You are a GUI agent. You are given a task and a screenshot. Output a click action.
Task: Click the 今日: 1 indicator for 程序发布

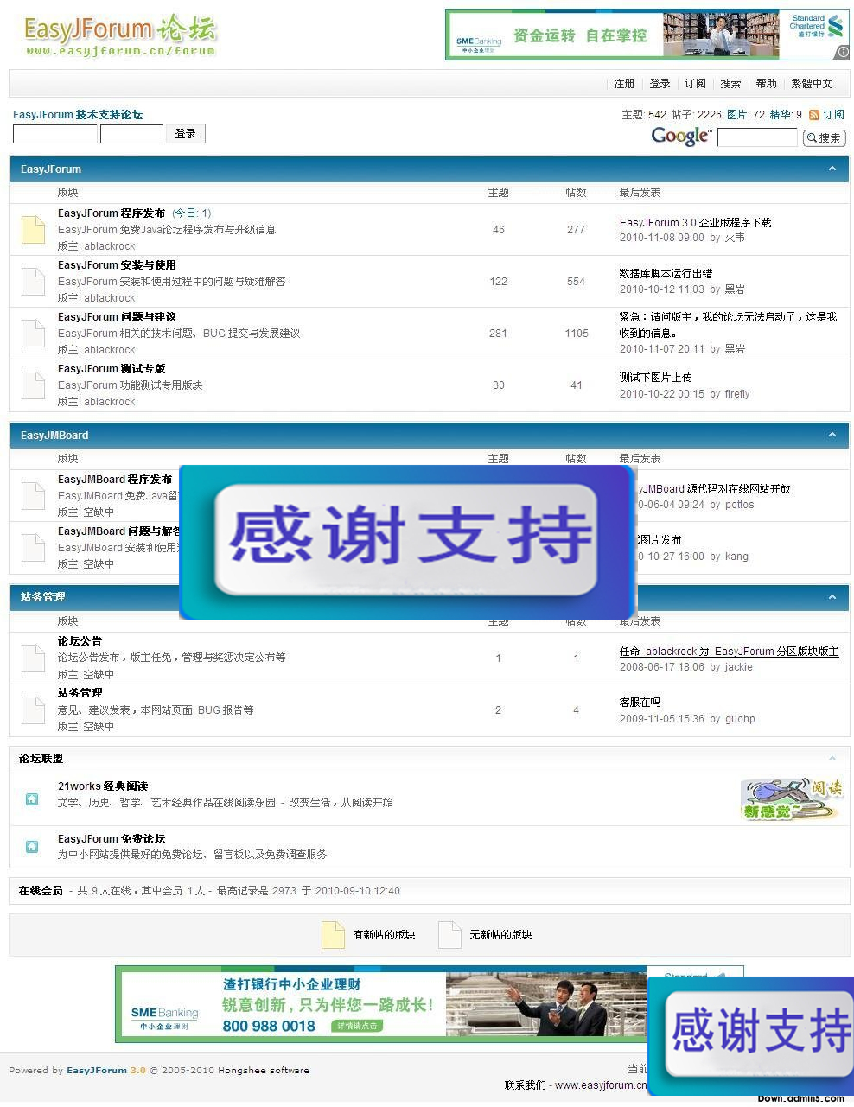tap(191, 213)
